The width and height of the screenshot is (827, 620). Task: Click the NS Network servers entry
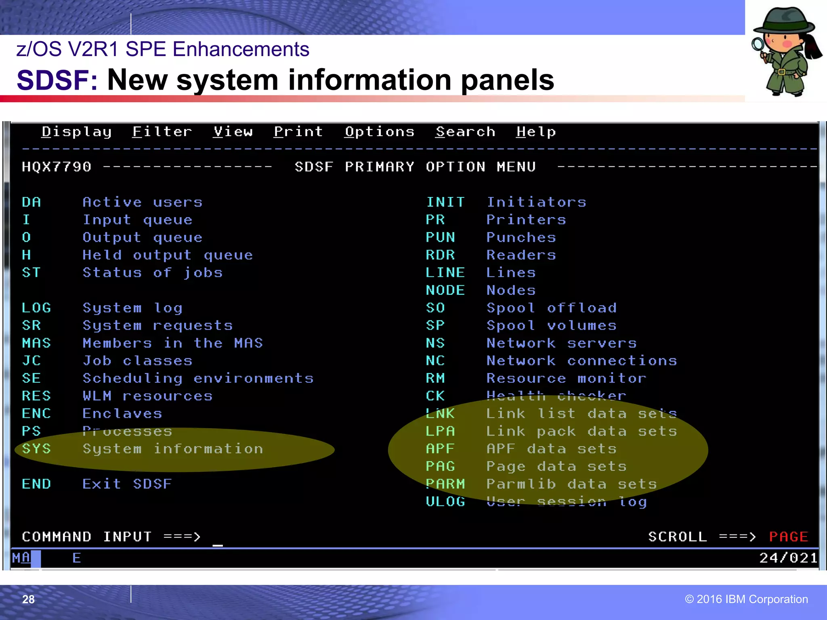[x=531, y=343]
